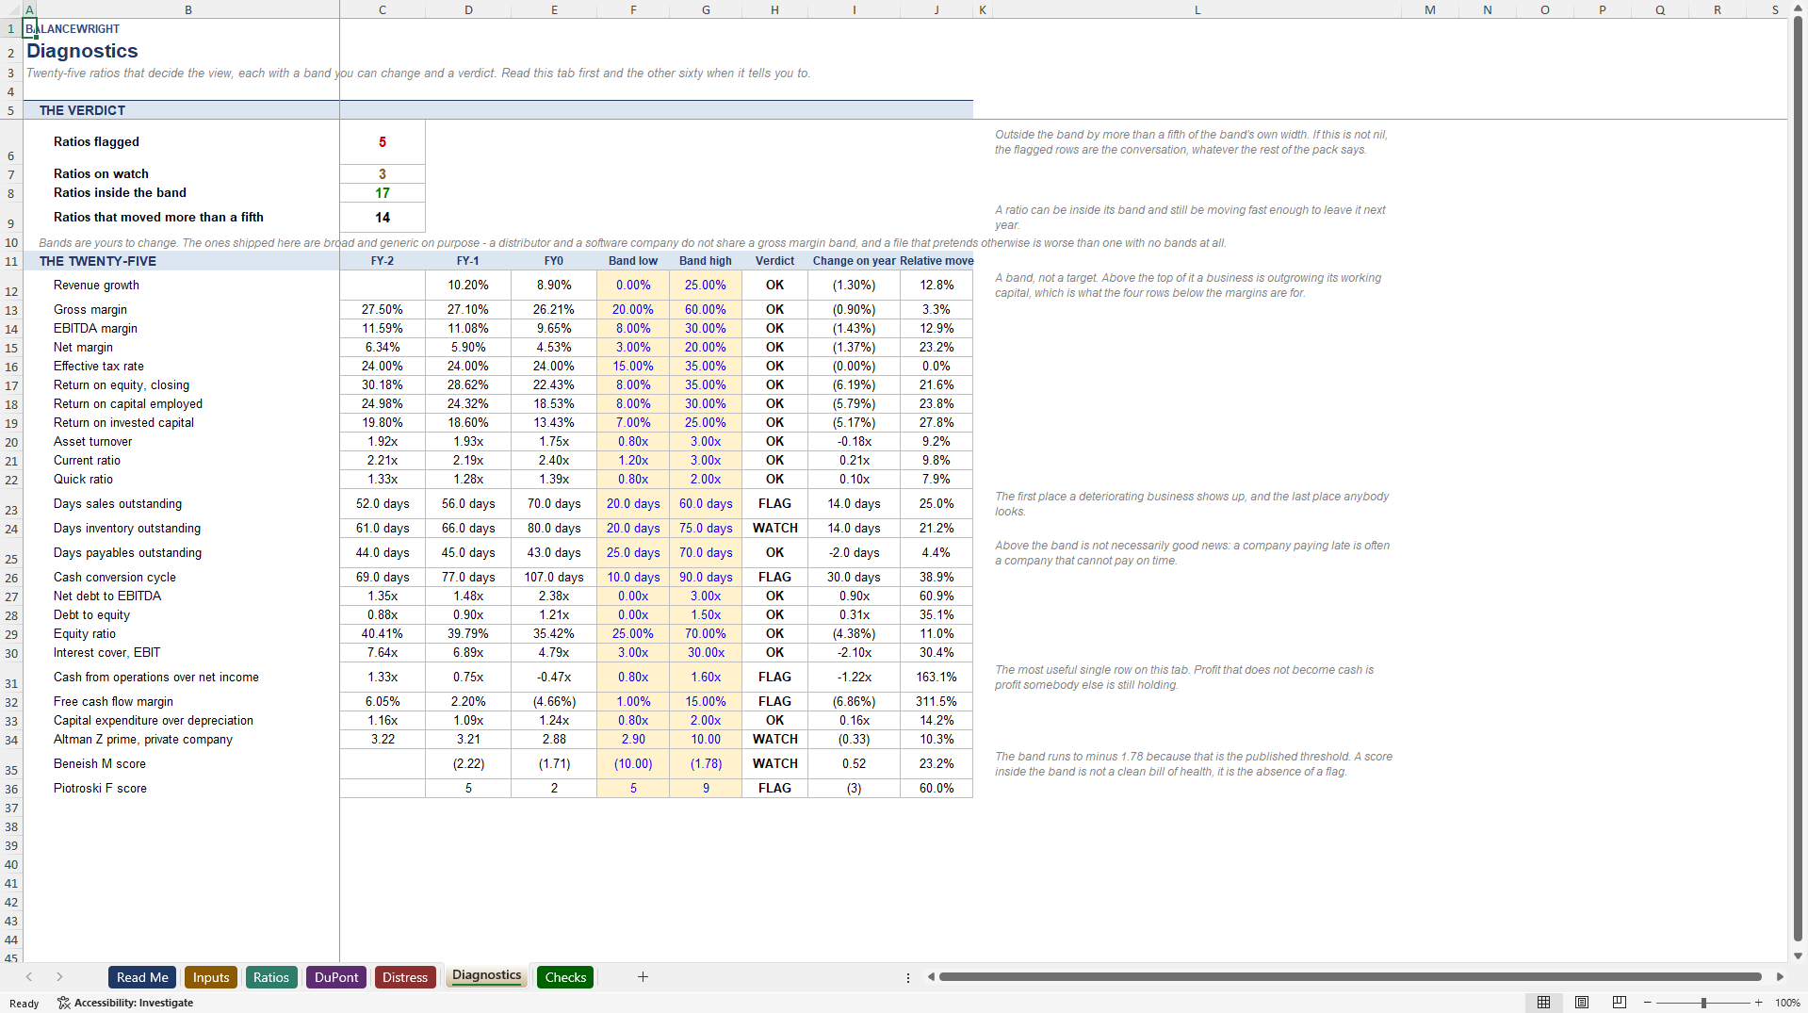This screenshot has height=1013, width=1808.
Task: Select Ratios inside the band value 17
Action: tap(383, 192)
